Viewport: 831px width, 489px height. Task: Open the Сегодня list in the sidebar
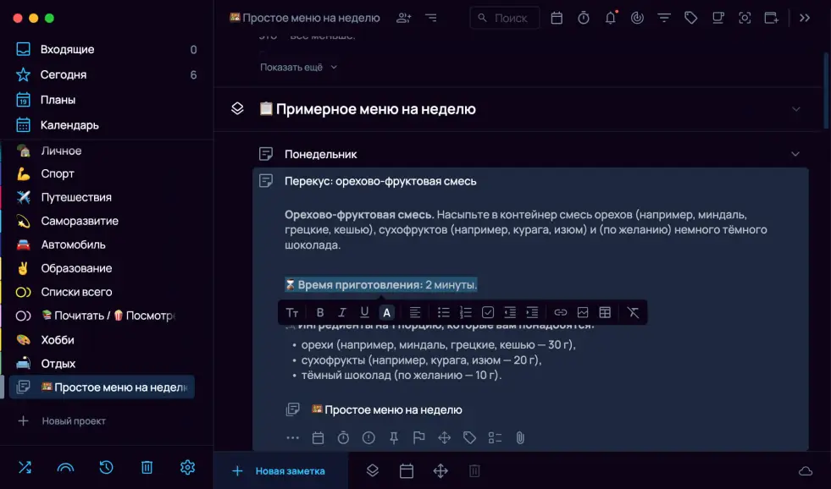click(64, 74)
